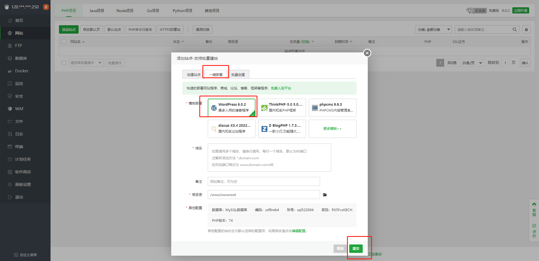Viewport: 539px width, 261px height.
Task: Click the 编辑配置 link
Action: pyautogui.click(x=299, y=231)
